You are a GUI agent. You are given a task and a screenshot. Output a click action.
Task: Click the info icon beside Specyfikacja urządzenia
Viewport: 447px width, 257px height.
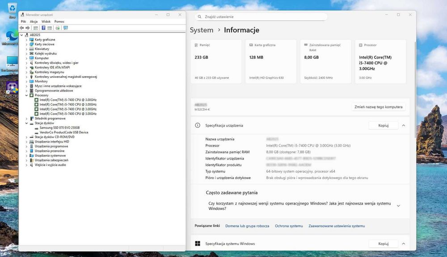point(198,125)
